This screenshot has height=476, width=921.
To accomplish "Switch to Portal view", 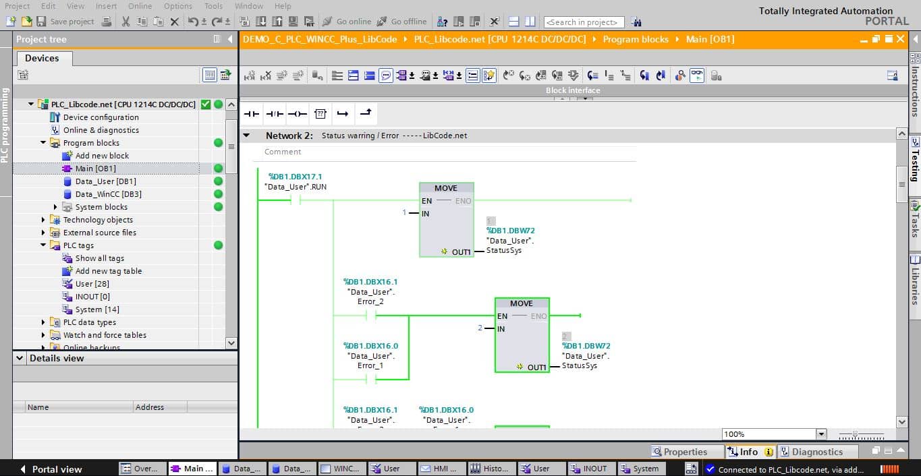I will (x=51, y=469).
